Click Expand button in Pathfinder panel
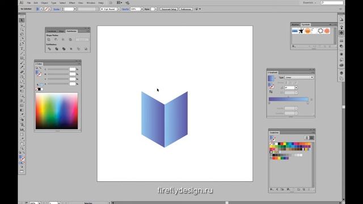 tap(82, 40)
